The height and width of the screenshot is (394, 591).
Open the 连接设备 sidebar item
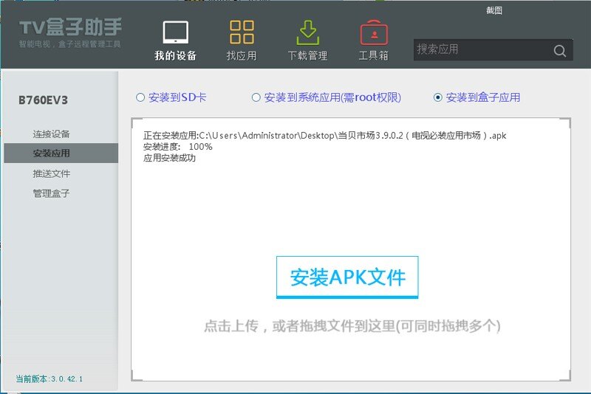[x=51, y=134]
